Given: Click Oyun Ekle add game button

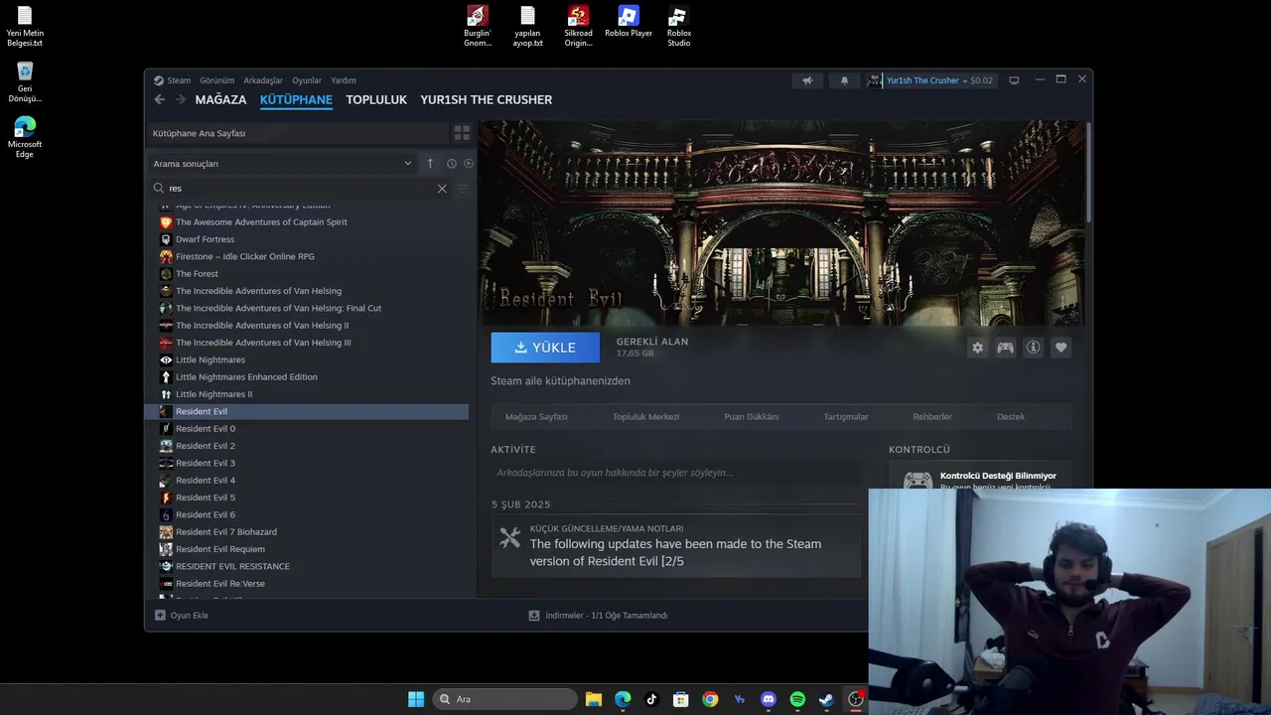Looking at the screenshot, I should pyautogui.click(x=182, y=616).
